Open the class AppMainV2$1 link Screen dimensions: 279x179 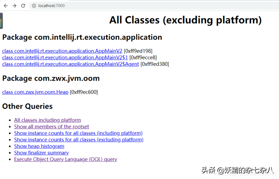[65, 58]
